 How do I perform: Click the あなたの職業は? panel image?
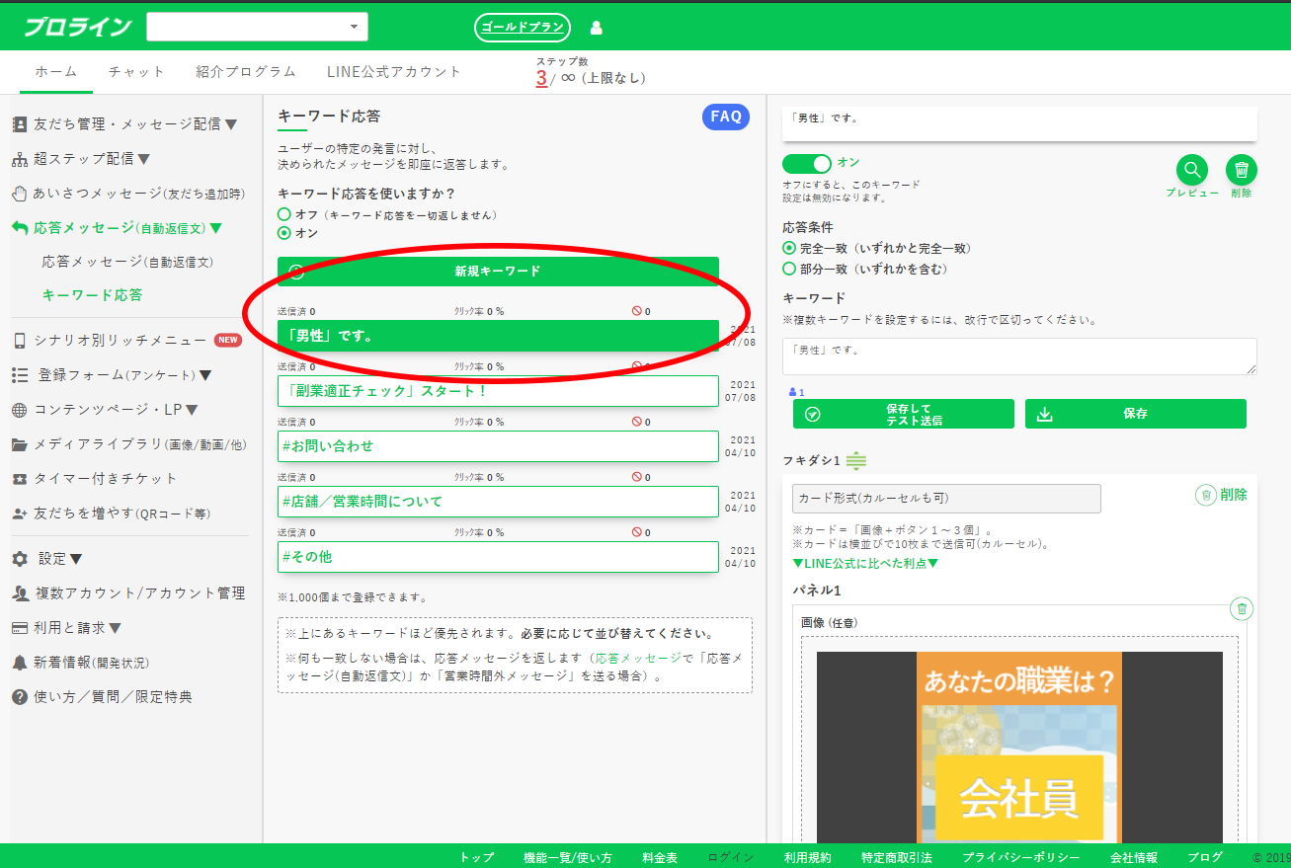click(1019, 747)
